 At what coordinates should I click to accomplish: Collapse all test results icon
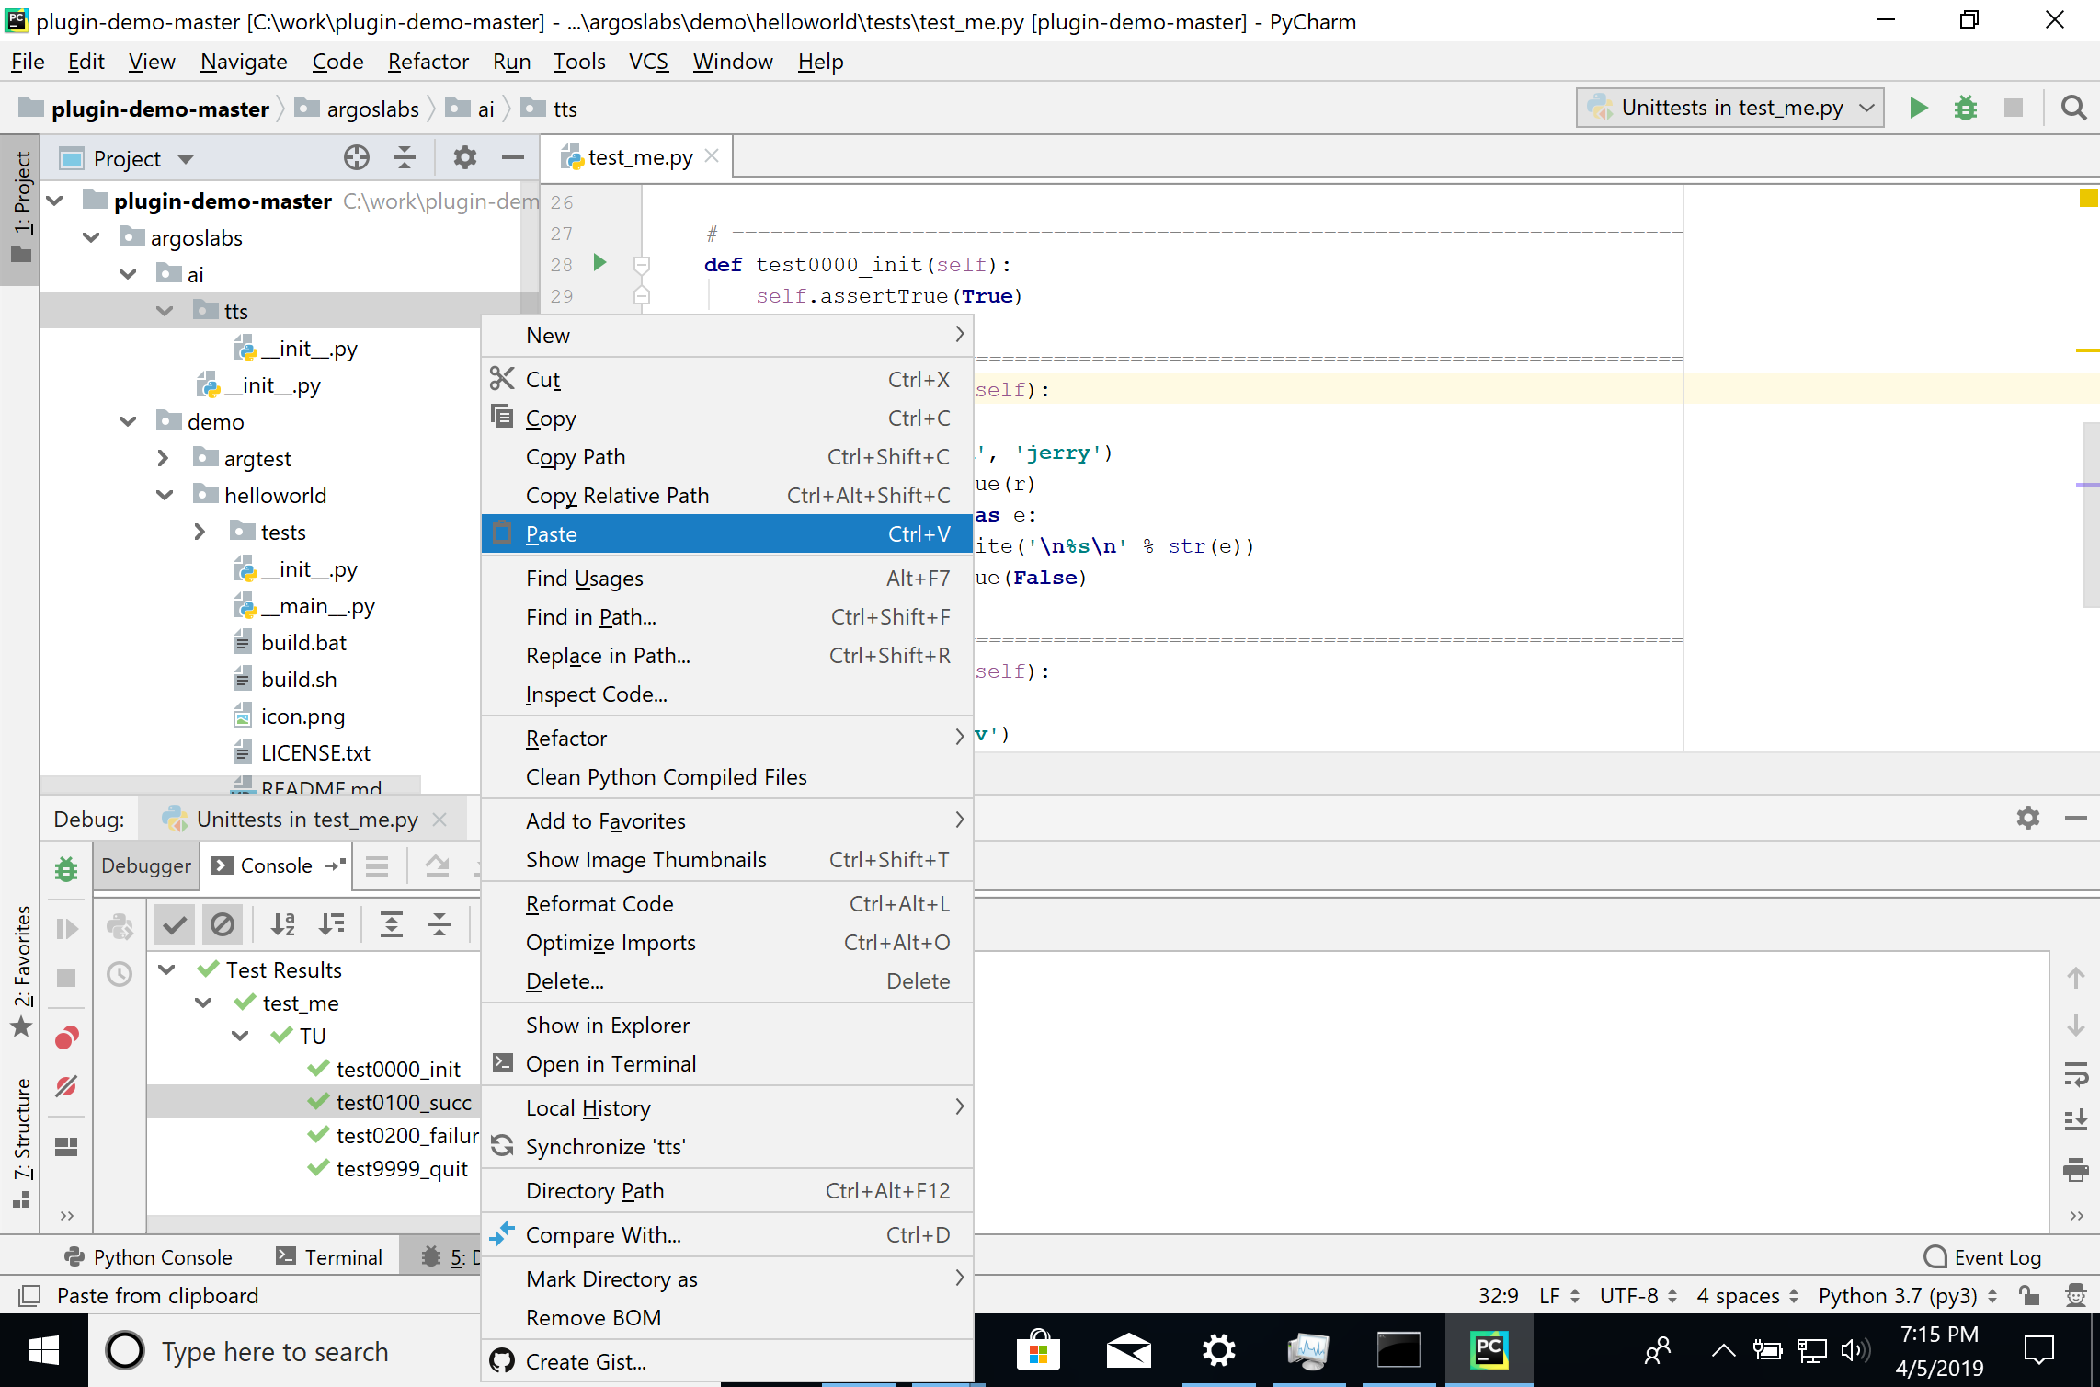(439, 923)
